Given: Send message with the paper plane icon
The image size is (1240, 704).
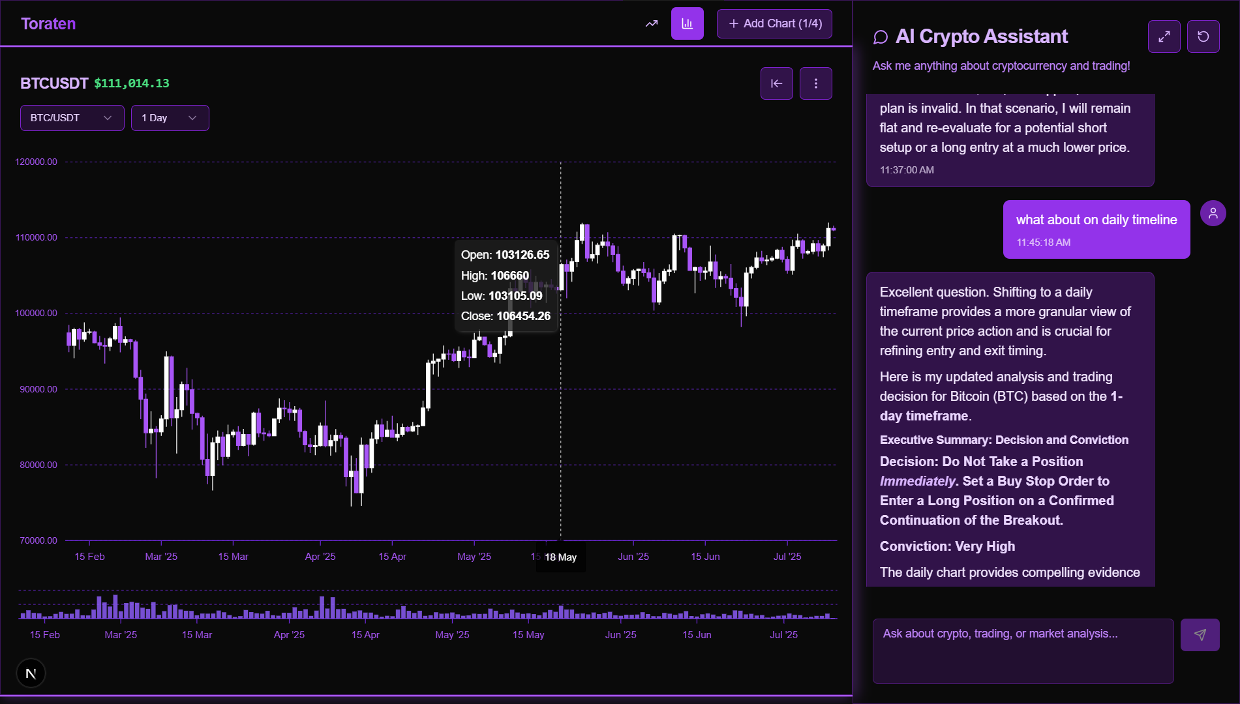Looking at the screenshot, I should 1200,635.
